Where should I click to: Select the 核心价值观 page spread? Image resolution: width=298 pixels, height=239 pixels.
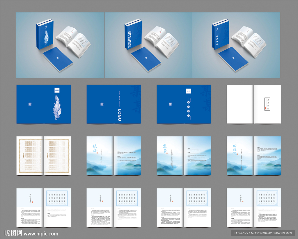[44, 208]
